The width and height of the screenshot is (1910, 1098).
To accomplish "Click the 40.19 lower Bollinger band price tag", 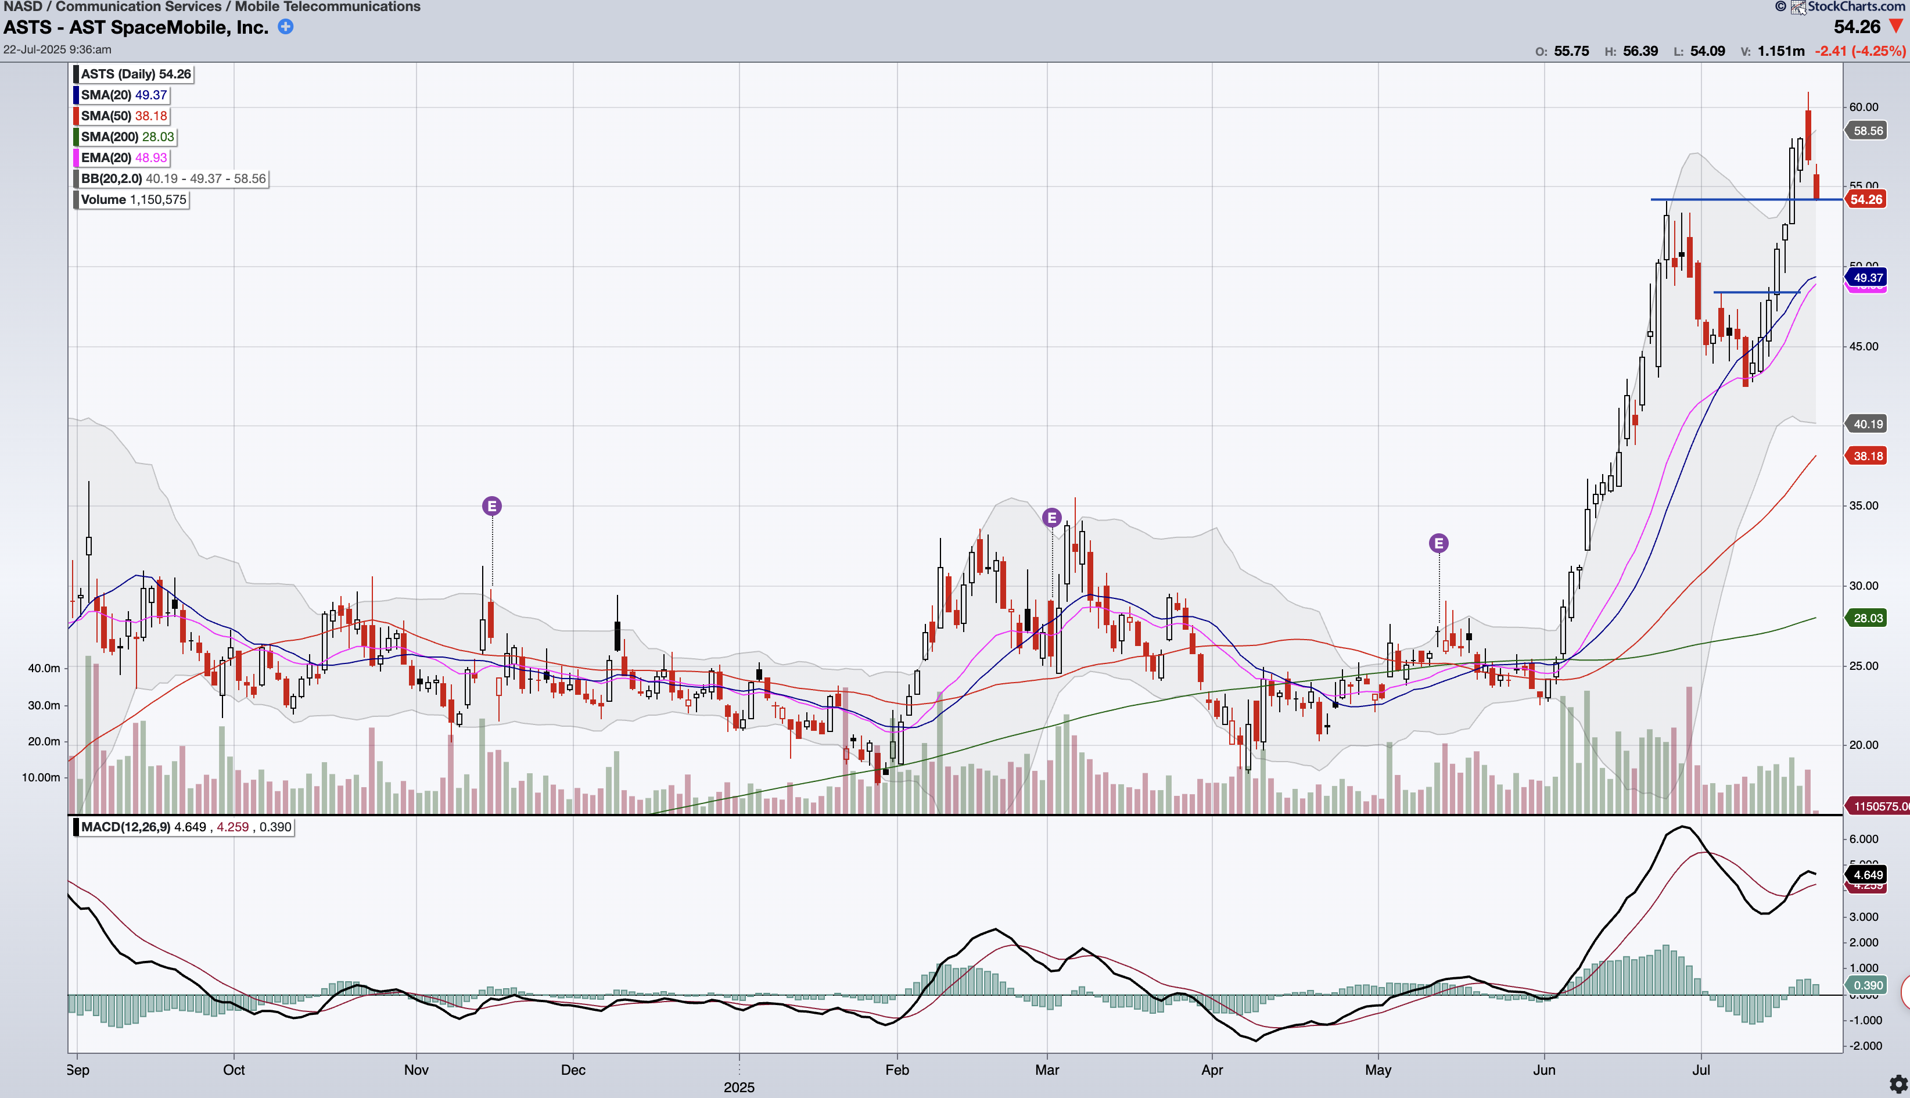I will [1866, 424].
